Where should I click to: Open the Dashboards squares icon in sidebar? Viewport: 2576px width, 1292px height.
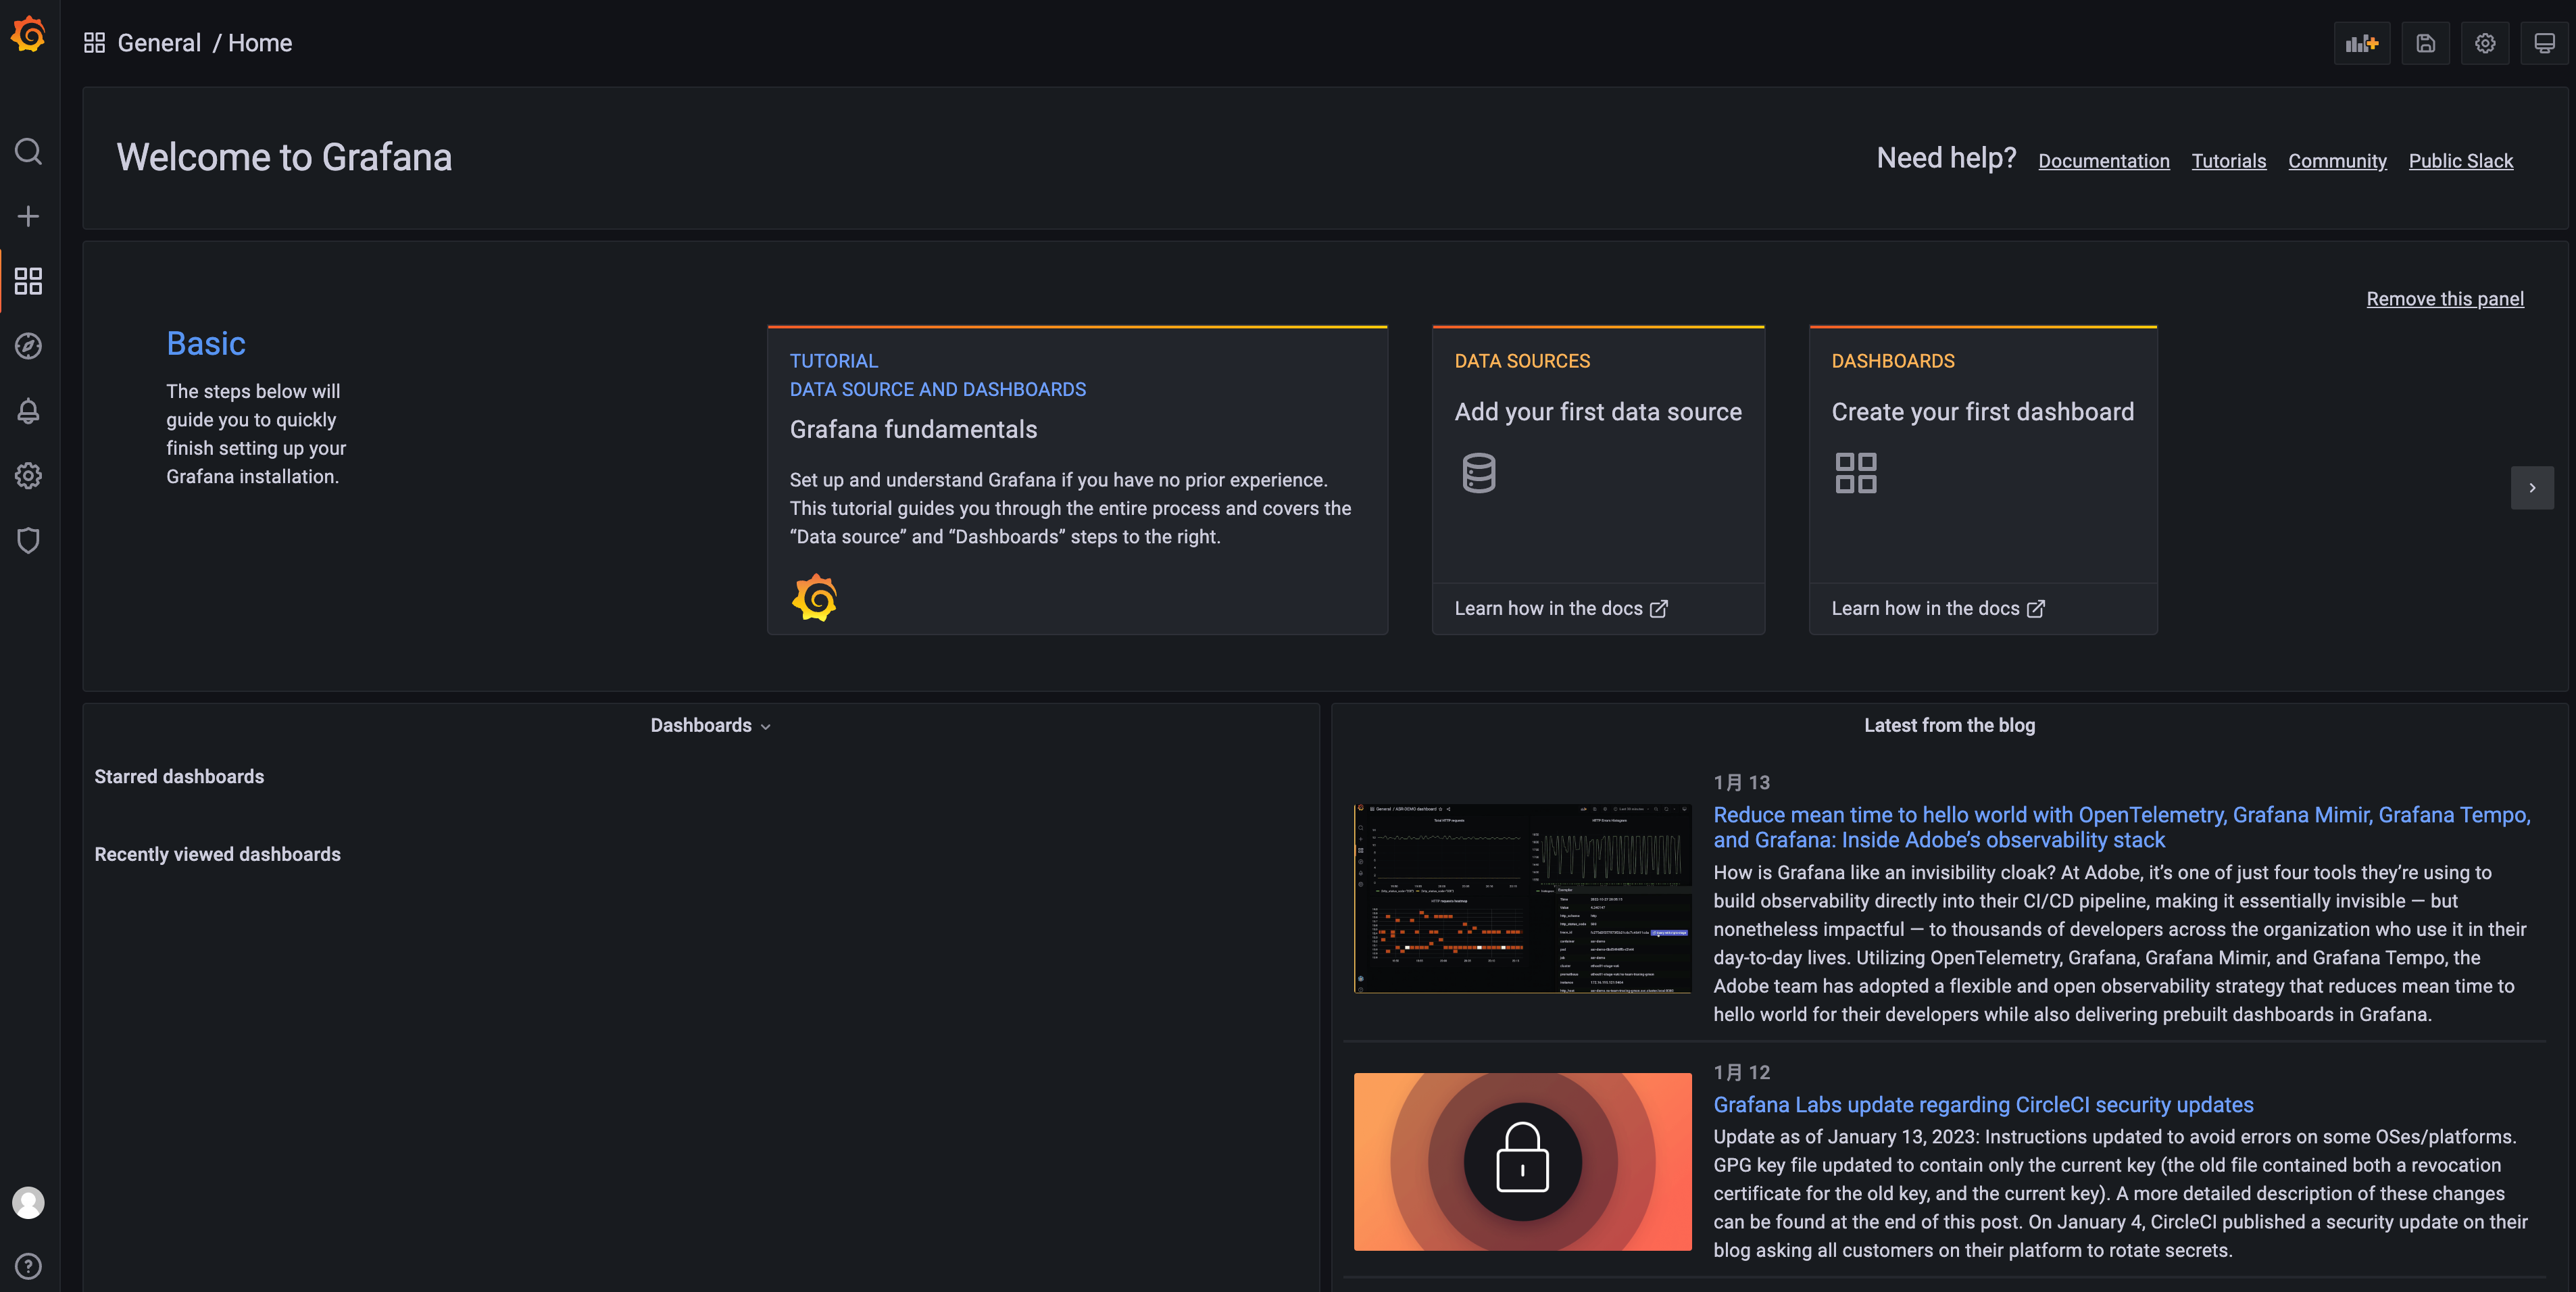tap(28, 281)
